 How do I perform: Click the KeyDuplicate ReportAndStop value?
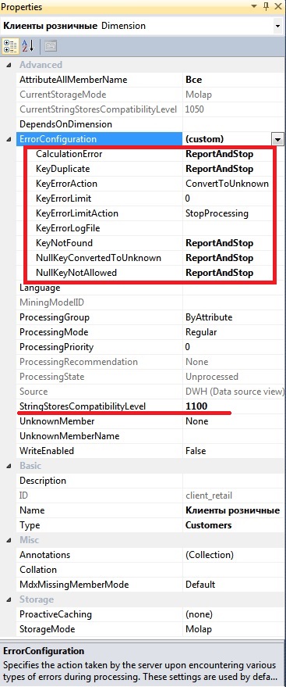[x=220, y=169]
